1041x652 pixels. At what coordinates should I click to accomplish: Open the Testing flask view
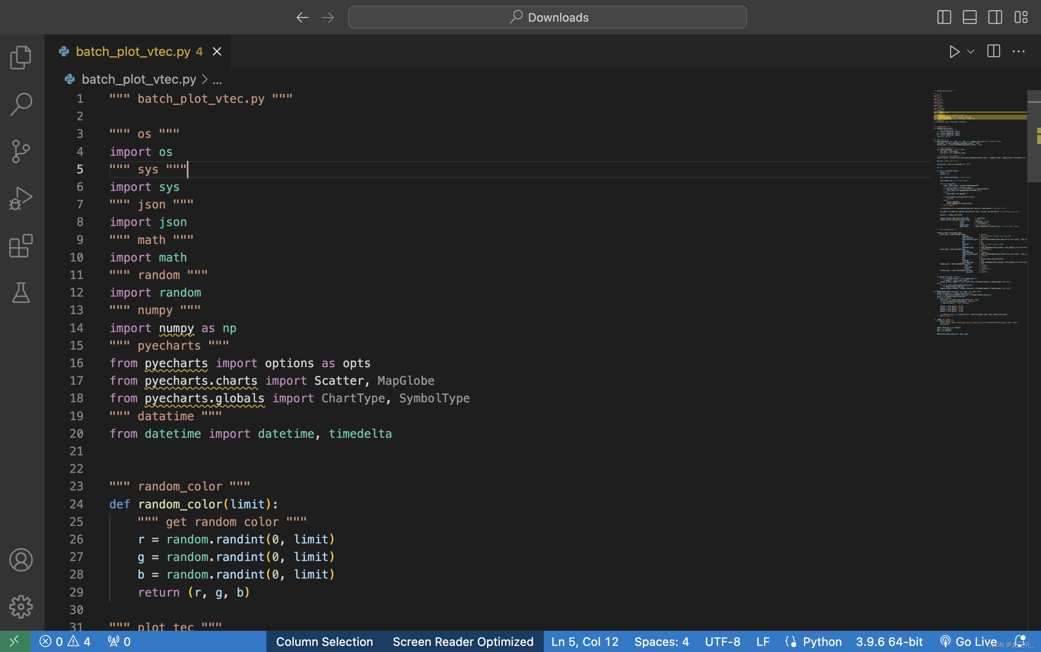(21, 293)
